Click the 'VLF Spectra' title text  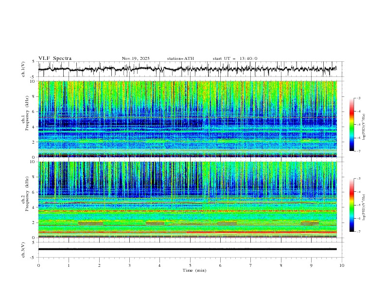click(x=55, y=58)
